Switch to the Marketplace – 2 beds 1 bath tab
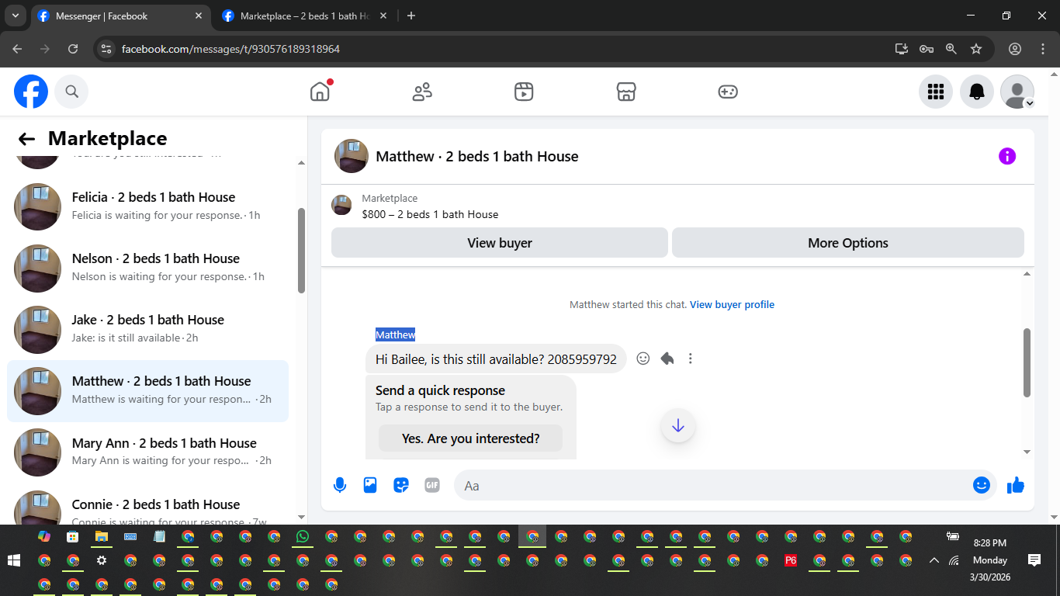Viewport: 1060px width, 596px height. [304, 16]
